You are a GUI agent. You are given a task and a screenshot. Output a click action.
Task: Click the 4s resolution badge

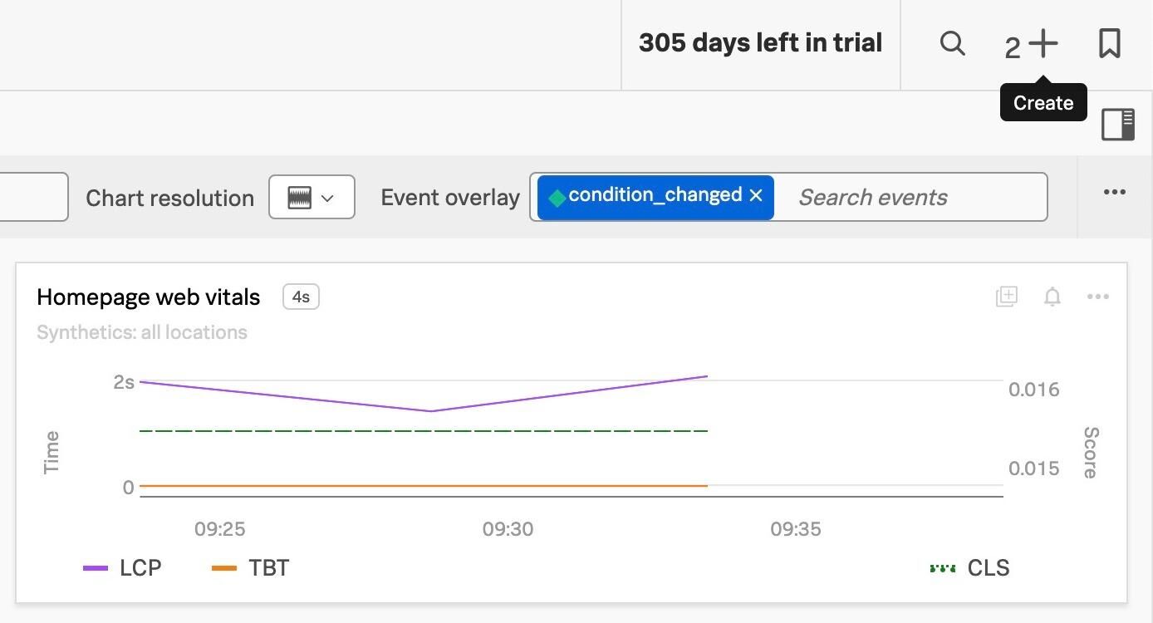pyautogui.click(x=301, y=297)
